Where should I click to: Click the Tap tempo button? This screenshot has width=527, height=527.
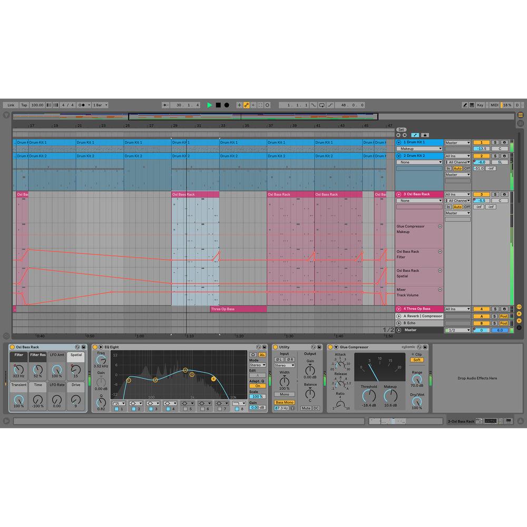pos(24,105)
